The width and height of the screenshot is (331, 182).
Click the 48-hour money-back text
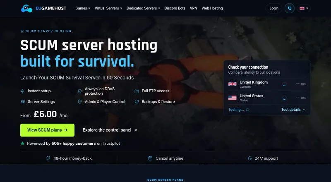pyautogui.click(x=72, y=158)
